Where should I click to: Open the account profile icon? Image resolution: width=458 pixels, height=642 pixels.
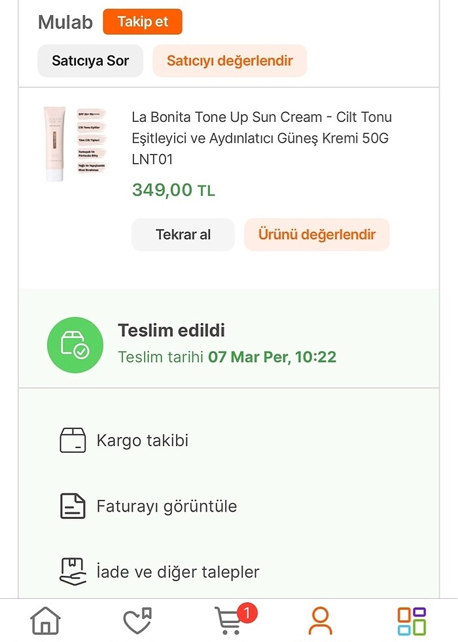[x=321, y=620]
